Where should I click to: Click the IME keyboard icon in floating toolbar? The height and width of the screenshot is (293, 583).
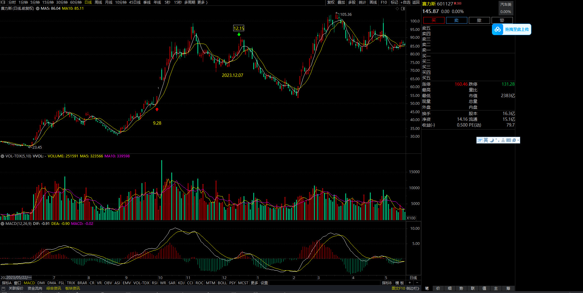coord(509,140)
